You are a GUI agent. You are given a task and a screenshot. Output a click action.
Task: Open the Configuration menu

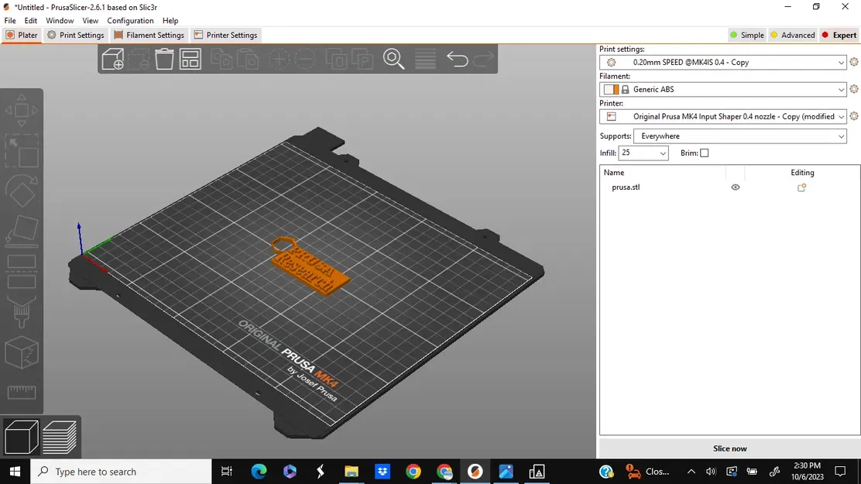tap(130, 20)
